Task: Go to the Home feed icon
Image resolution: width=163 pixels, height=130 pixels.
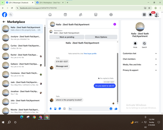Action: tap(50, 15)
